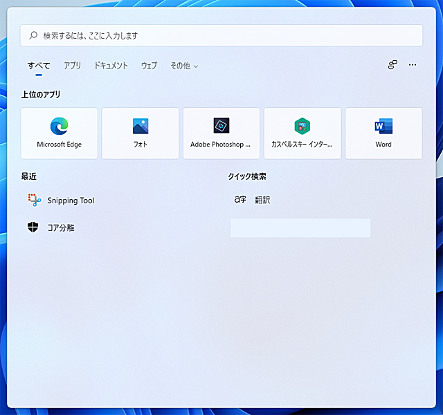443x415 pixels.
Task: Click the 翻訳 translate icon
Action: [240, 200]
